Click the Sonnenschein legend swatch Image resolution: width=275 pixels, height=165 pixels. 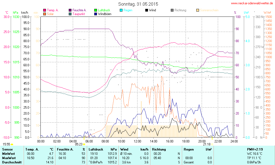coord(198,10)
